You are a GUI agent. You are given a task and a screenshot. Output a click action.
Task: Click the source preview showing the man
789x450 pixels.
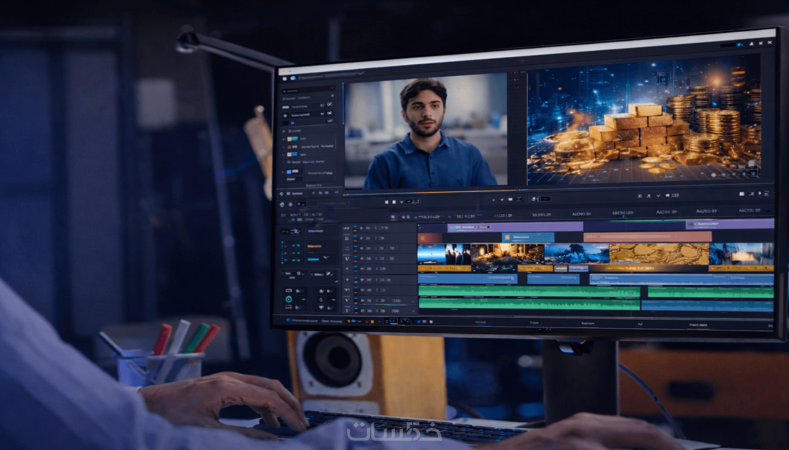426,131
